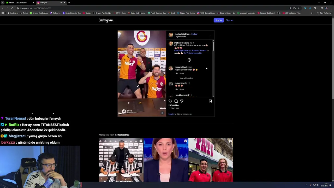Load more comments with the plus circle icon
334x188 pixels.
189,60
